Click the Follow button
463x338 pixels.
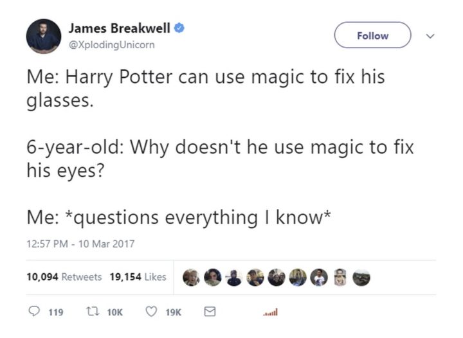click(x=372, y=35)
